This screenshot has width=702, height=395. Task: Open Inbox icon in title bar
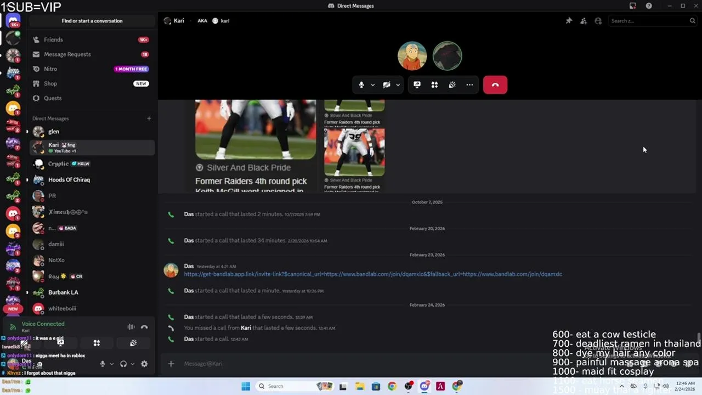pos(633,6)
